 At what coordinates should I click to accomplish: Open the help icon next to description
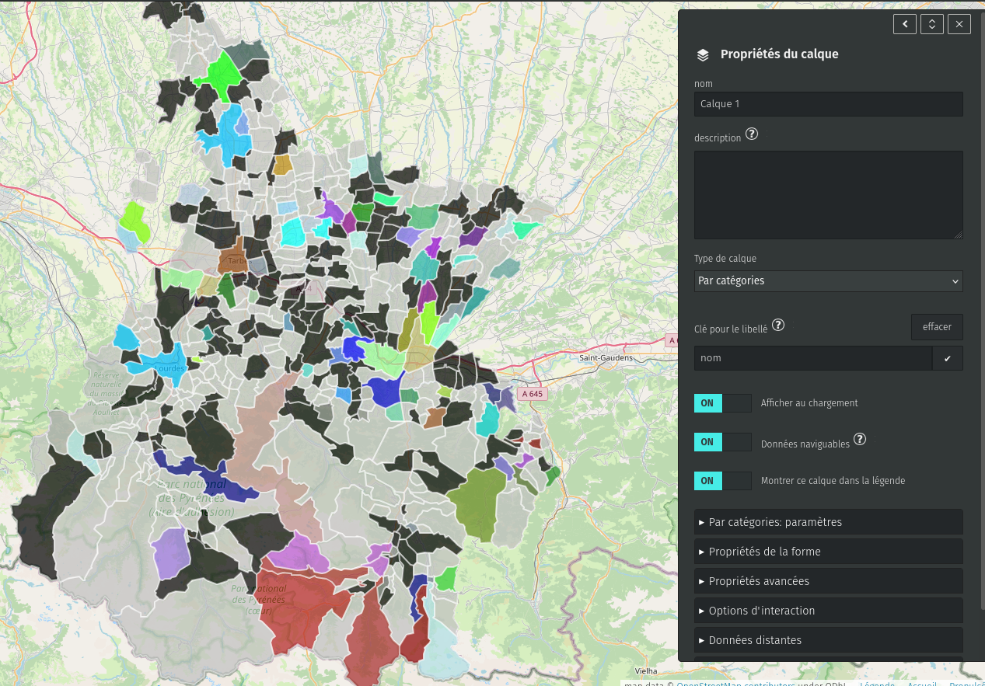coord(752,134)
